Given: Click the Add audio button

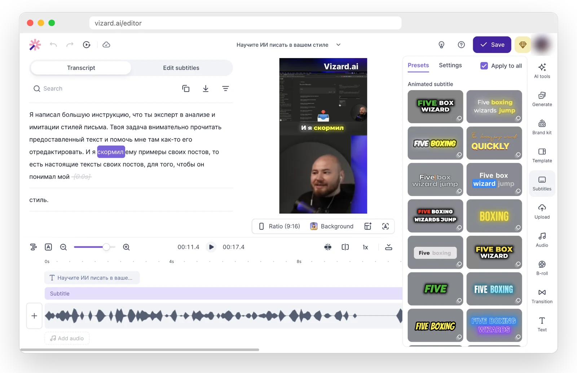Looking at the screenshot, I should pyautogui.click(x=67, y=338).
